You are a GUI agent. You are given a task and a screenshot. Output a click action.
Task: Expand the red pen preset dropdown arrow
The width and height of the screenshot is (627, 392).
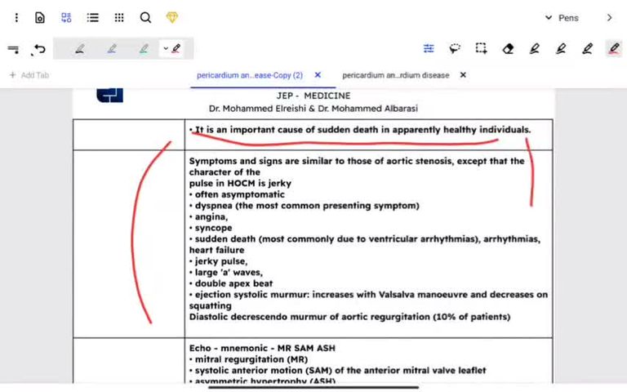click(x=166, y=49)
